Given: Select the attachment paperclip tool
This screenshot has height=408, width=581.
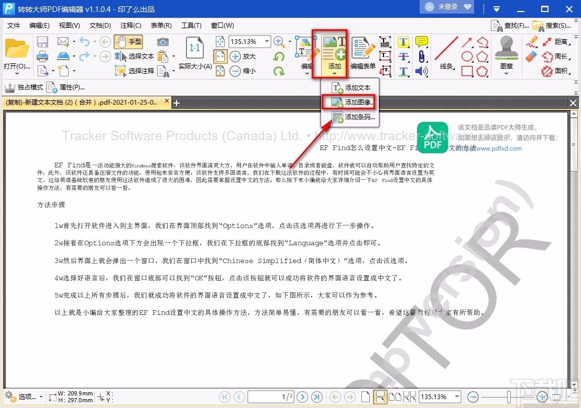Looking at the screenshot, I should [x=421, y=57].
